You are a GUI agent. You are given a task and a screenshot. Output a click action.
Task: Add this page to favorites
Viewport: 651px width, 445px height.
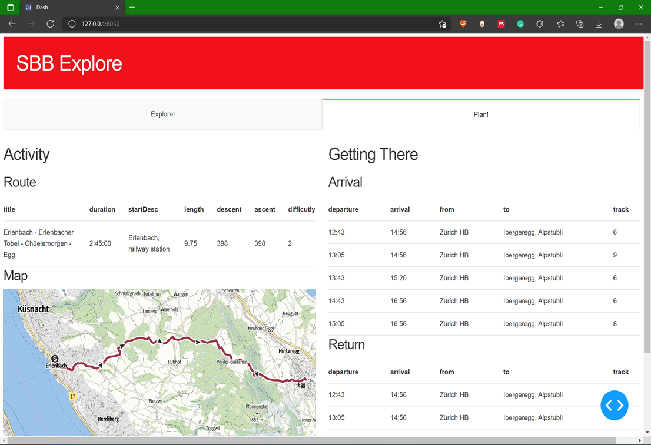click(x=442, y=24)
